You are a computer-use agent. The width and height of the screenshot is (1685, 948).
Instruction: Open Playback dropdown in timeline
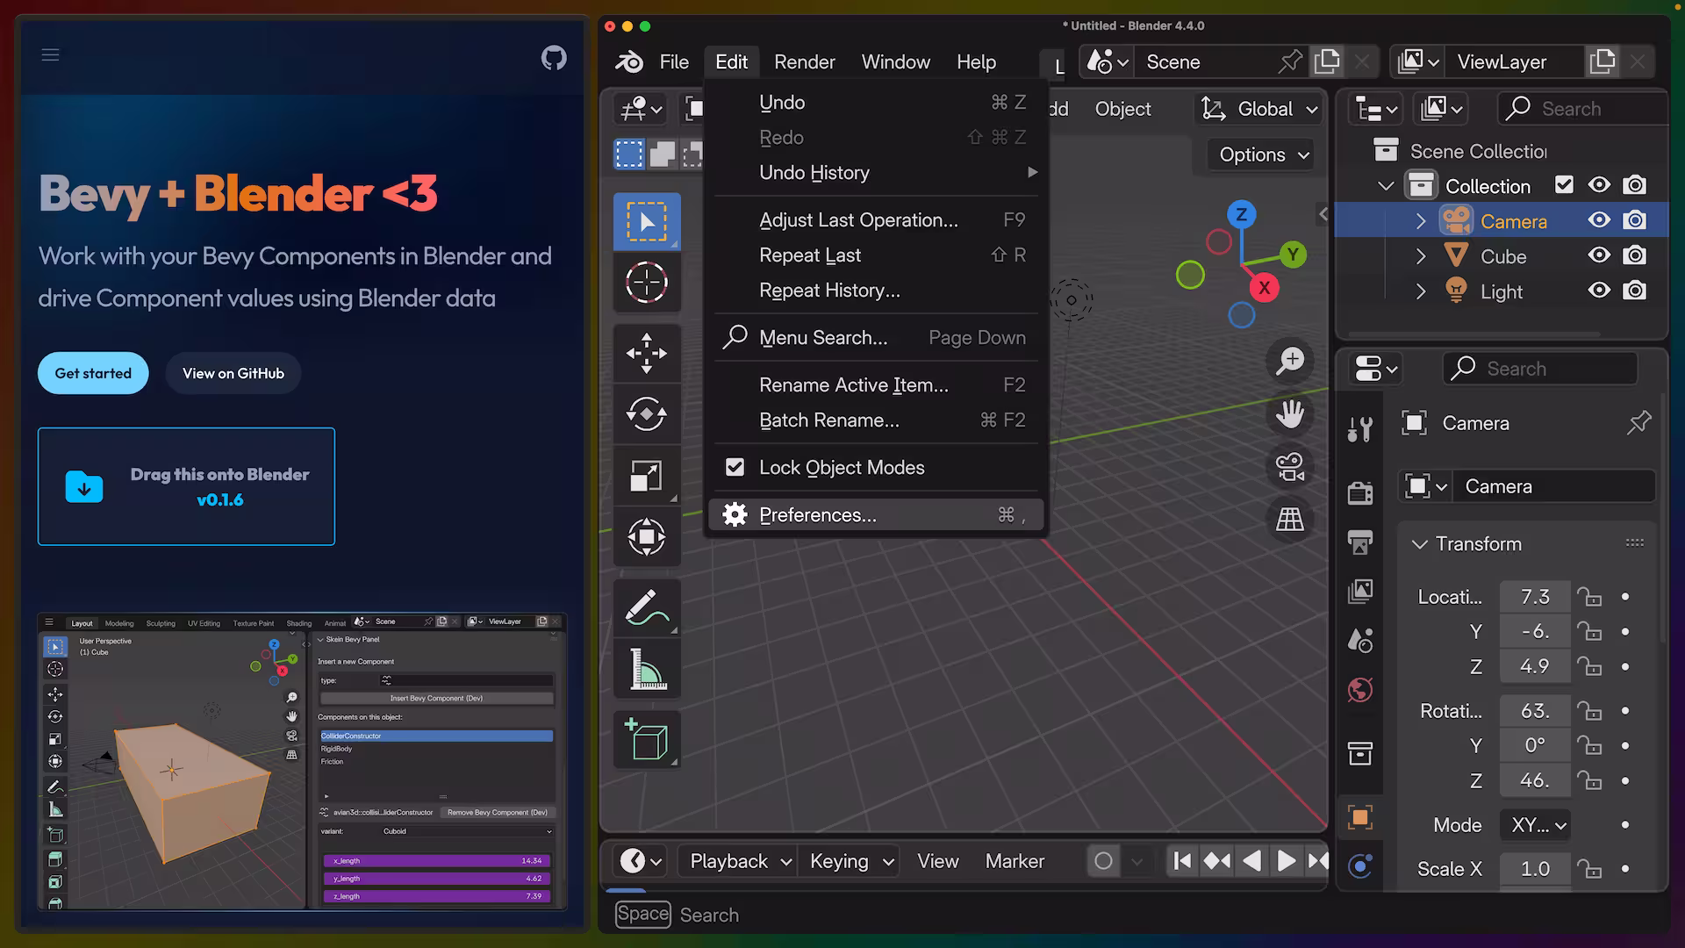point(740,861)
